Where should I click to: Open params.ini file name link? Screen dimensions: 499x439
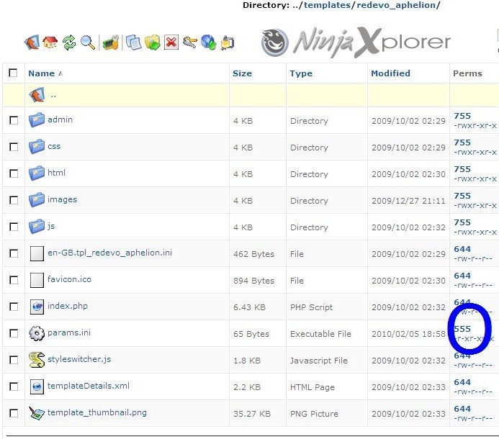click(69, 332)
